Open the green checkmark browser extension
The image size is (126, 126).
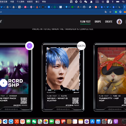coord(116,12)
